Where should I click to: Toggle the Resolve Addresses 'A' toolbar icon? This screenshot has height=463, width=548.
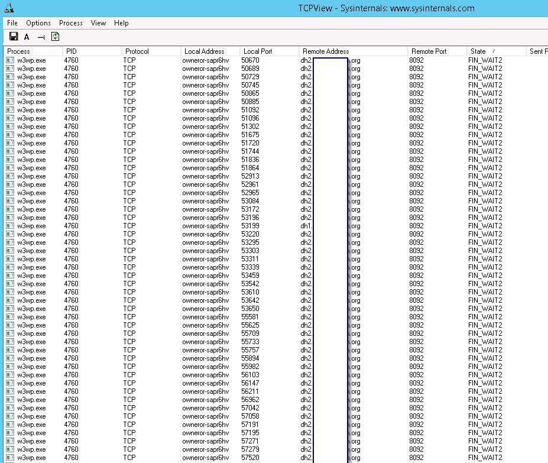point(27,37)
